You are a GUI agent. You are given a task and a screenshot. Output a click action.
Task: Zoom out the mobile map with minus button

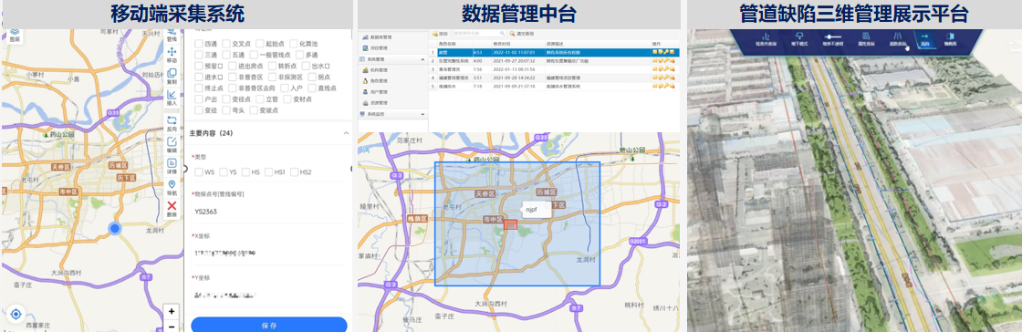[172, 327]
